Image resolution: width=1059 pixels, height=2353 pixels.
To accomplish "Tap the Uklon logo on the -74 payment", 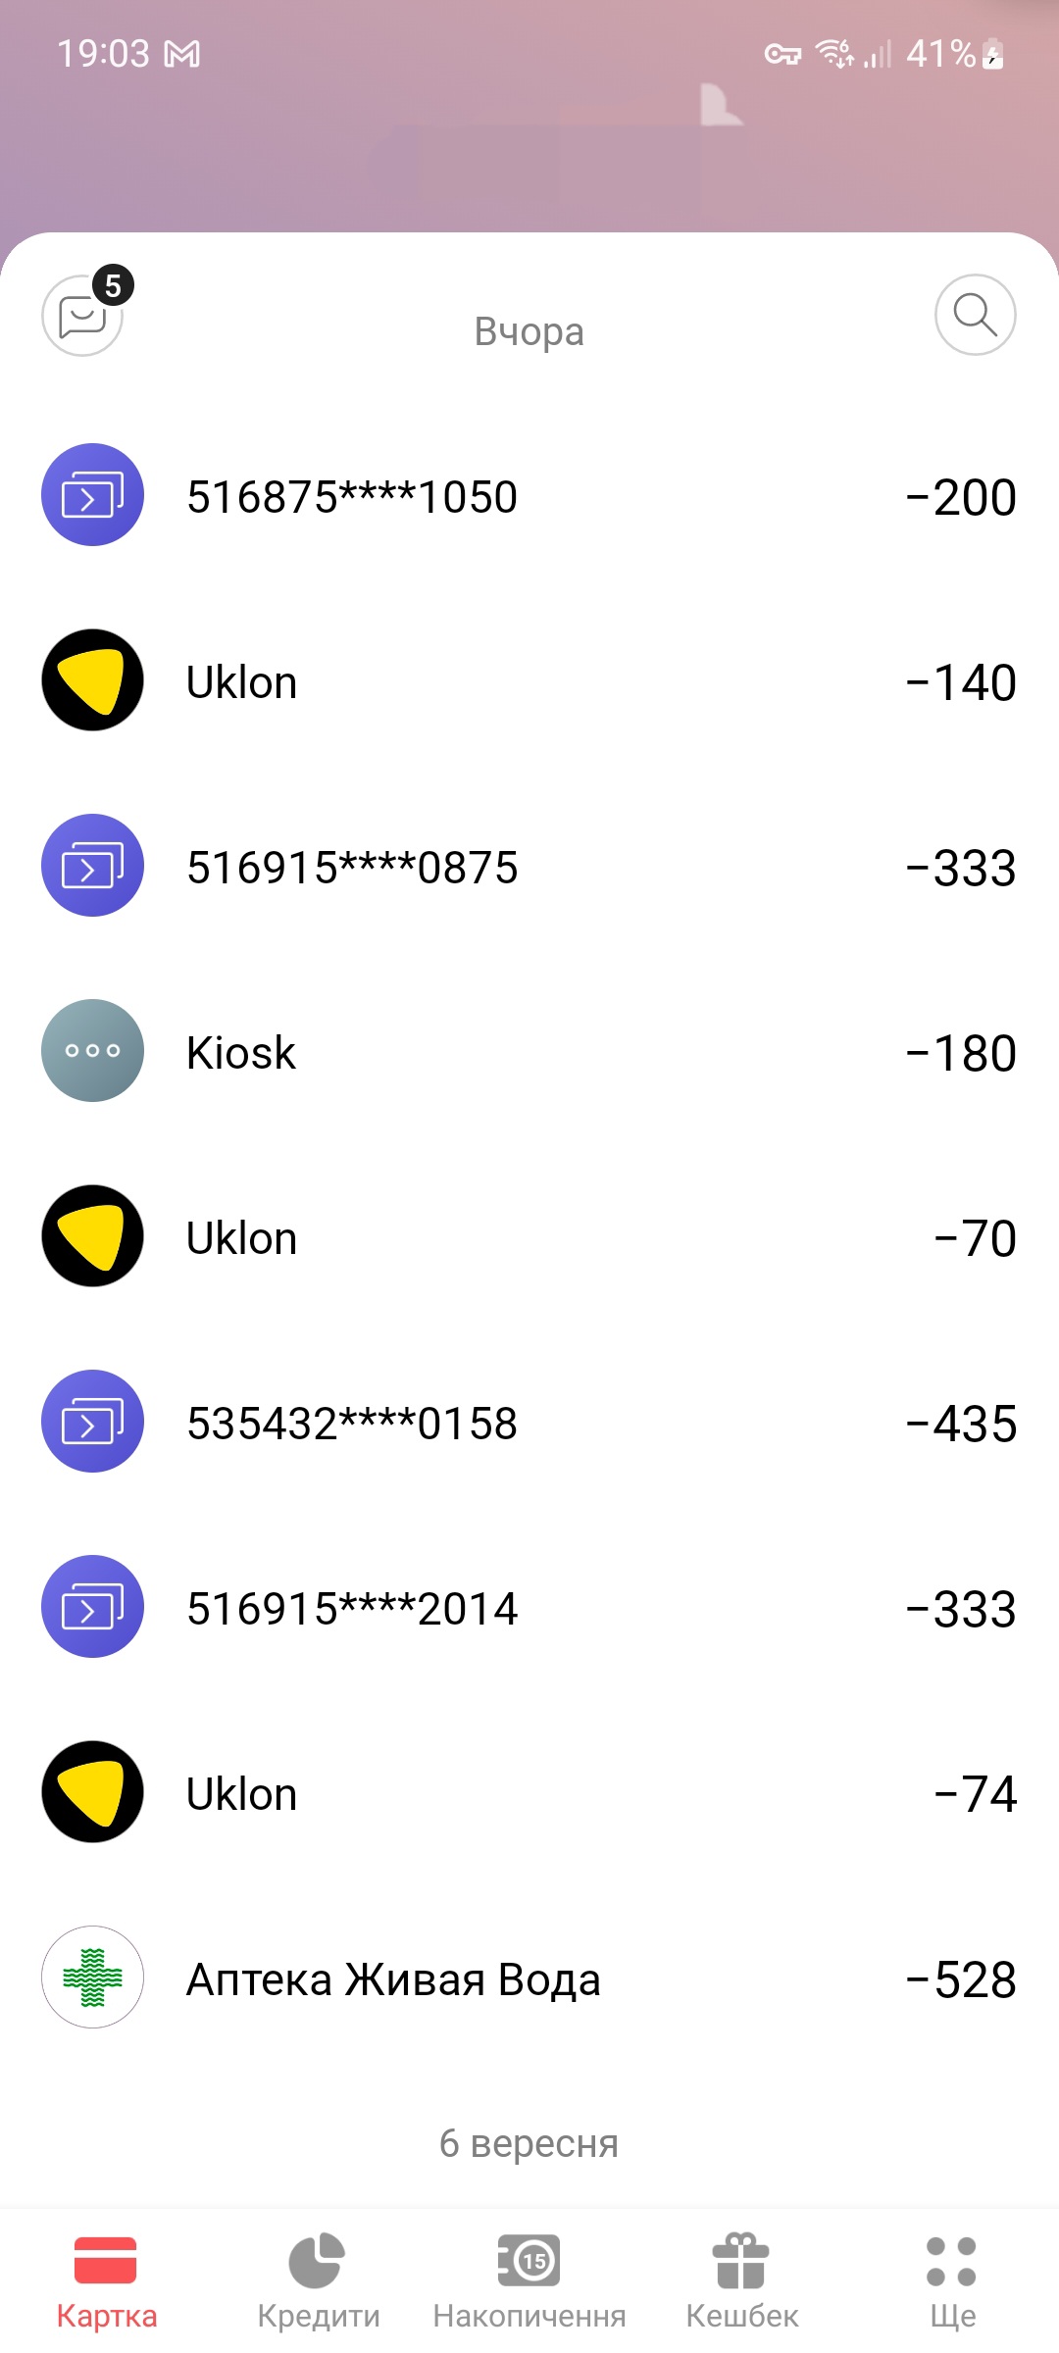I will 92,1791.
